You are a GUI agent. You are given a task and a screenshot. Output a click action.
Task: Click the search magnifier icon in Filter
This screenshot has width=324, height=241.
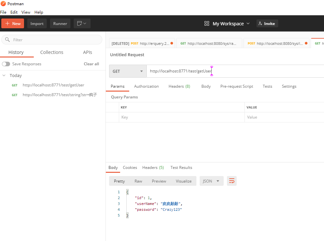click(x=7, y=40)
